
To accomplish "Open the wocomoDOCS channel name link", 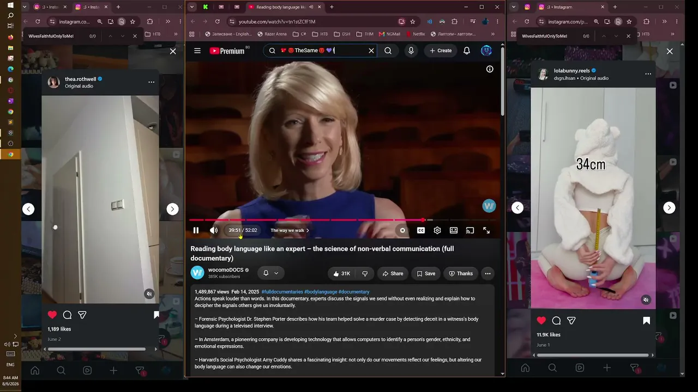I will tap(226, 270).
